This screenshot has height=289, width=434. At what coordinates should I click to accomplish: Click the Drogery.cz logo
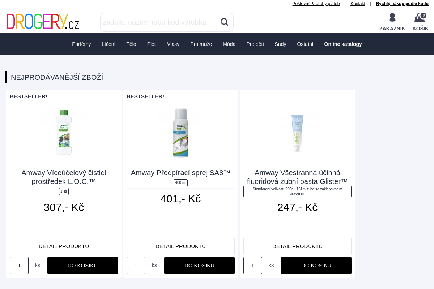[43, 22]
